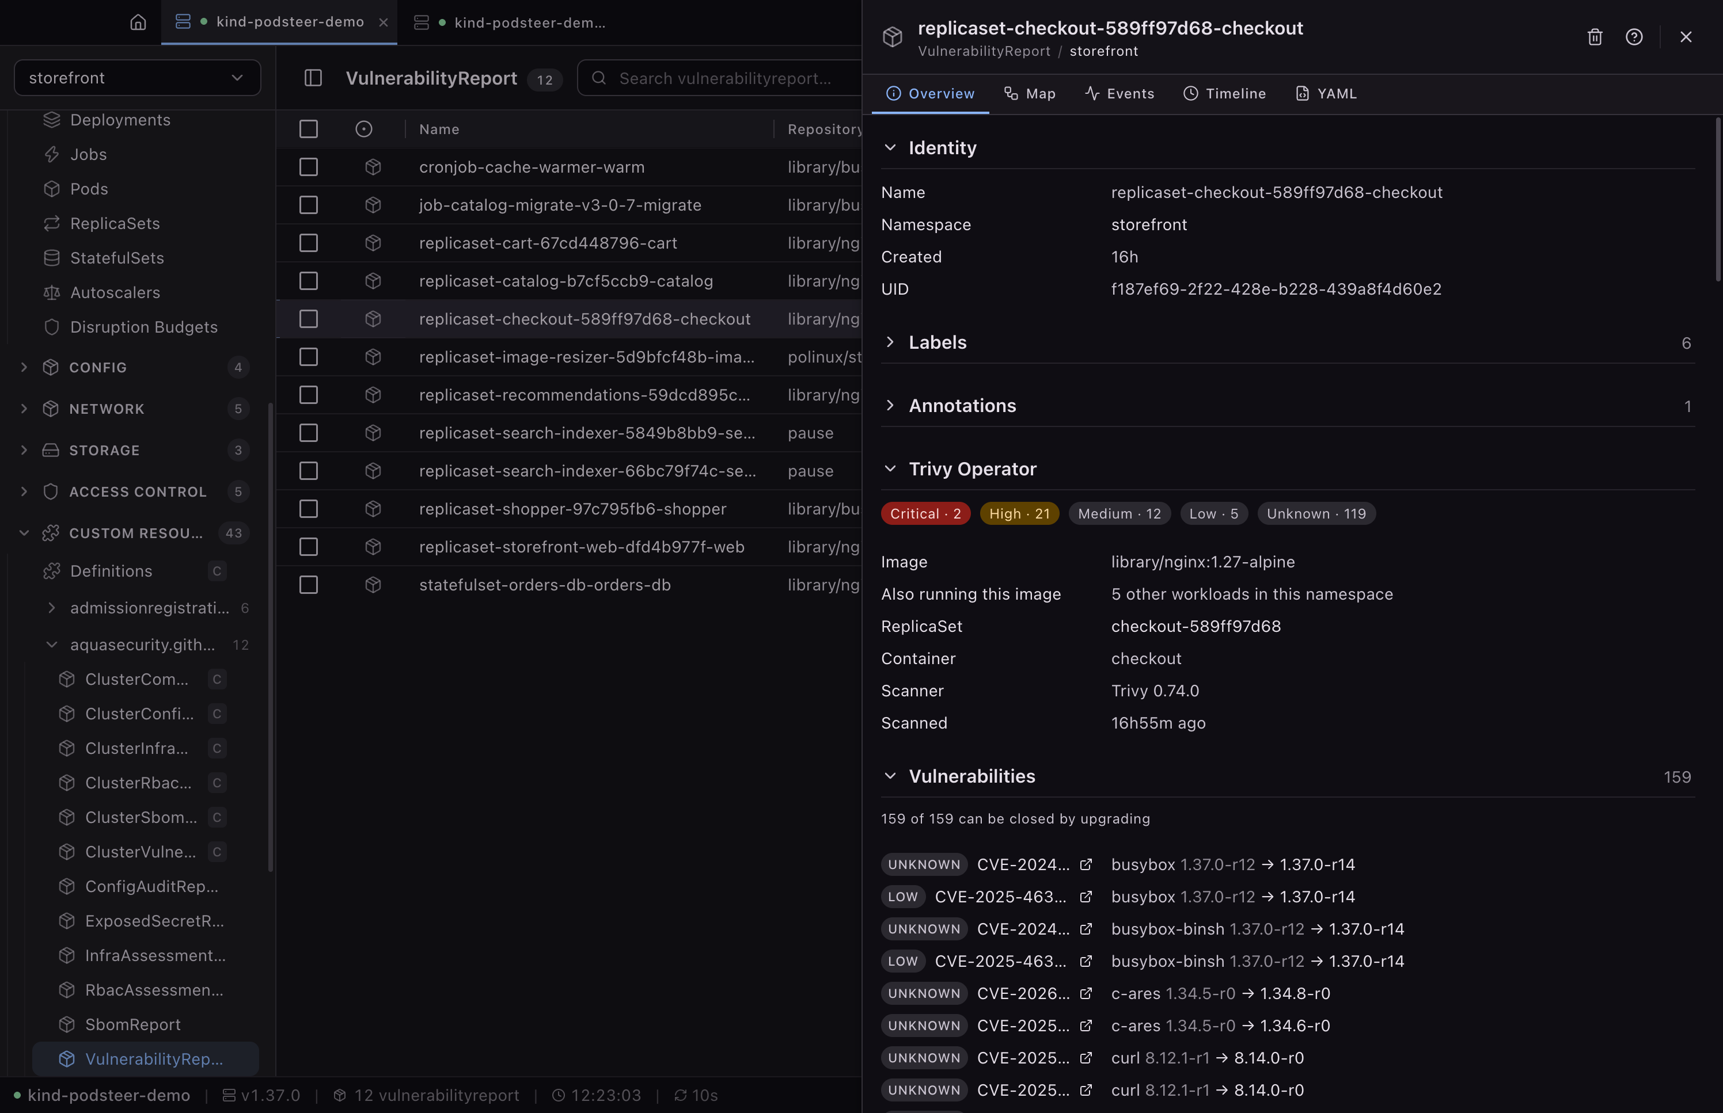This screenshot has width=1723, height=1113.
Task: Open external link for first c-ares CVE-2026
Action: point(1086,994)
